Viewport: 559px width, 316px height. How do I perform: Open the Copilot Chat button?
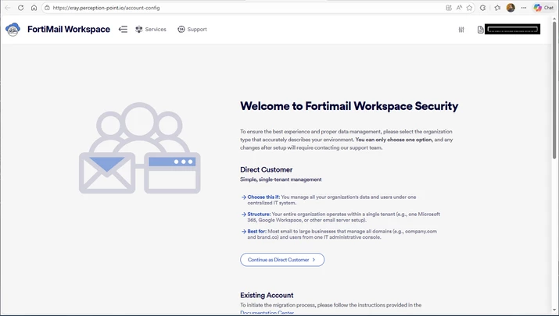pos(543,8)
